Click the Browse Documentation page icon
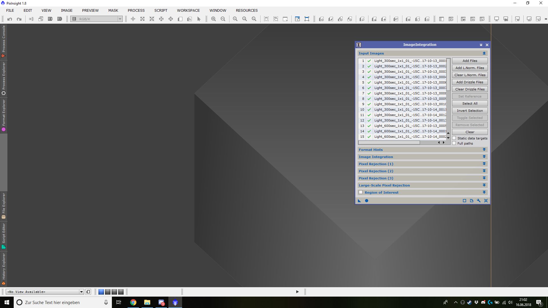The width and height of the screenshot is (548, 308). (x=472, y=201)
